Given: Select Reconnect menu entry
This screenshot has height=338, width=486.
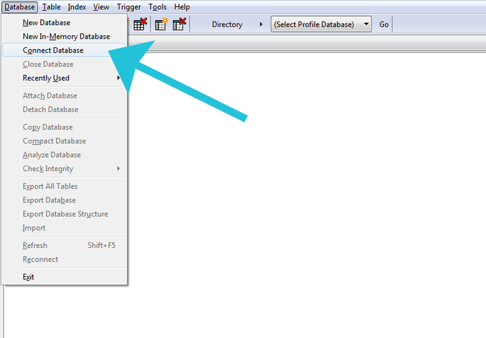Looking at the screenshot, I should click(64, 259).
